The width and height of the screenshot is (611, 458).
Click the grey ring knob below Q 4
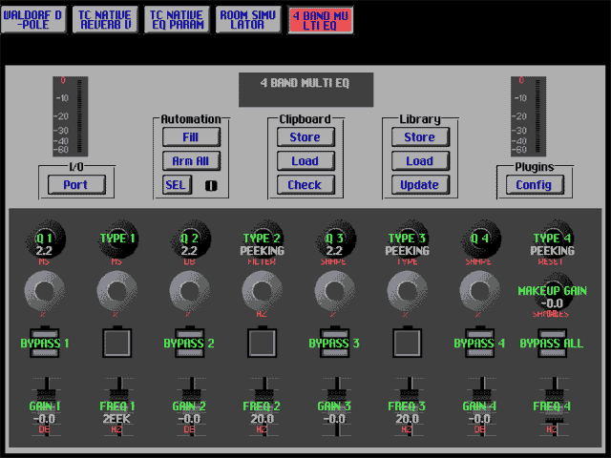[x=479, y=291]
